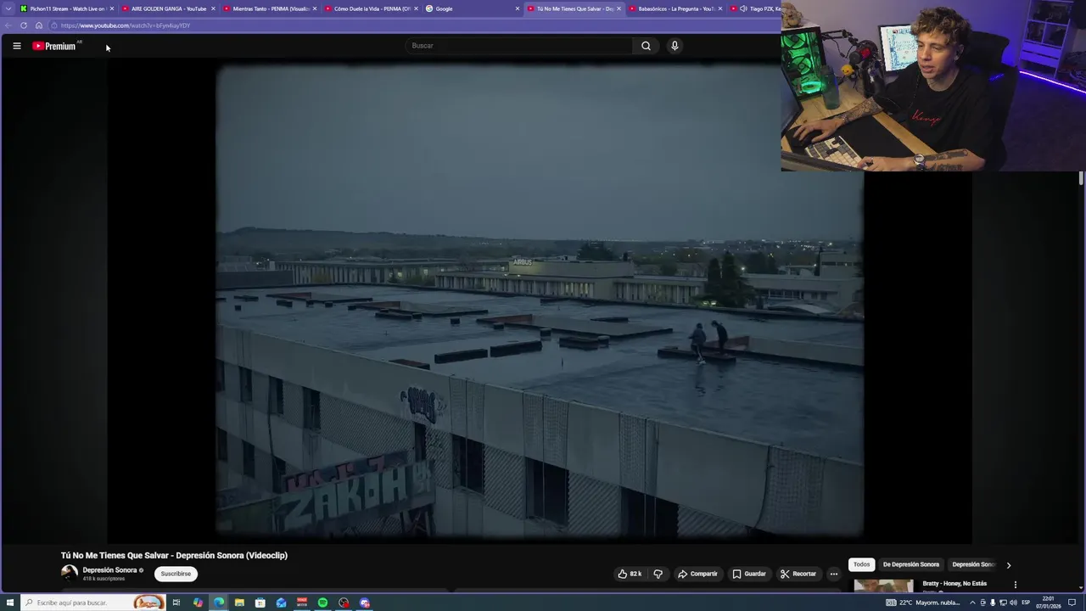Viewport: 1086px width, 611px height.
Task: Reload the page with refresh icon
Action: pos(24,25)
